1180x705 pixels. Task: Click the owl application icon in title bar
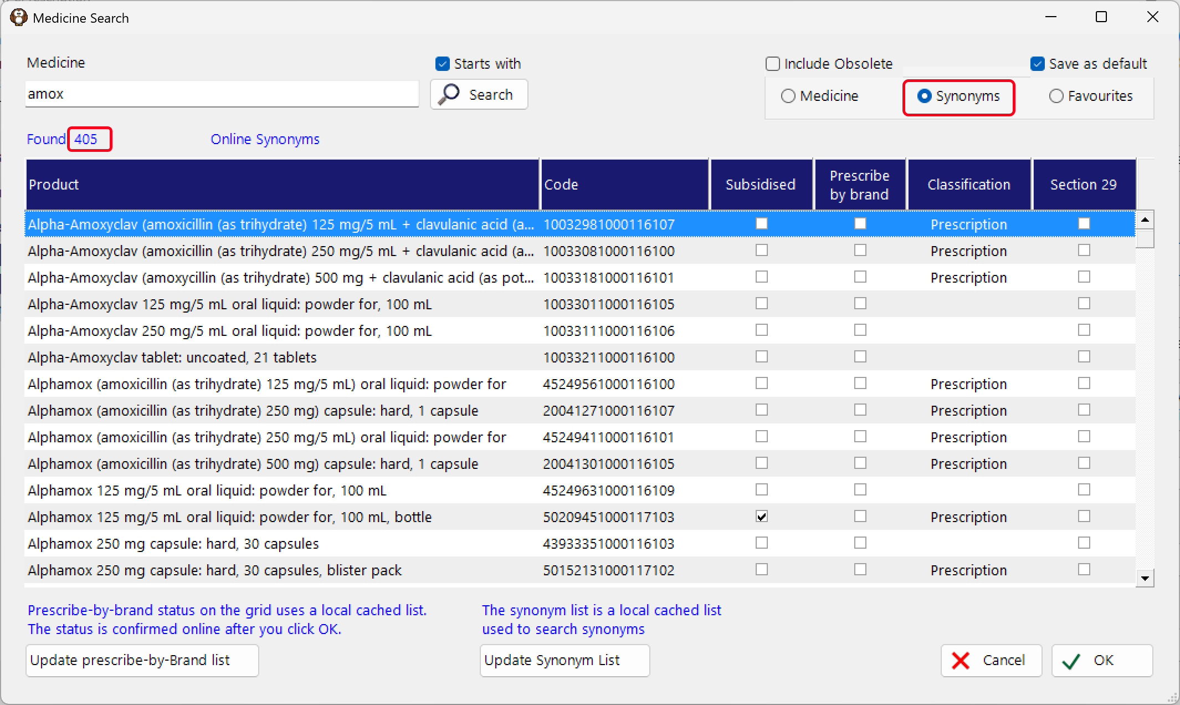point(18,18)
